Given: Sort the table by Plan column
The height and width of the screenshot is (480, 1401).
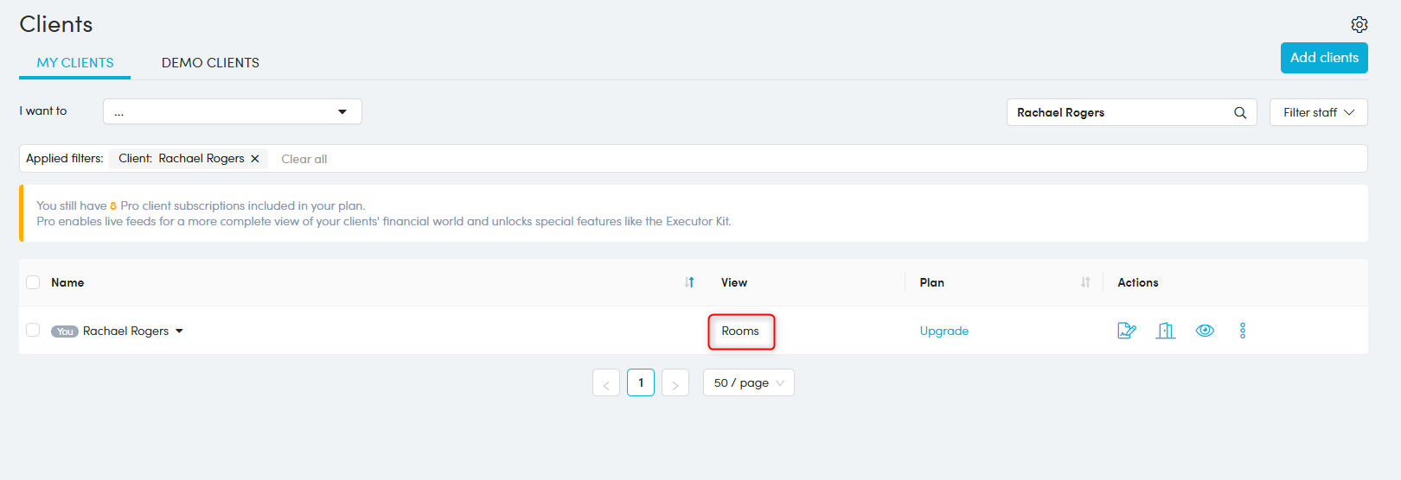Looking at the screenshot, I should [x=1085, y=282].
